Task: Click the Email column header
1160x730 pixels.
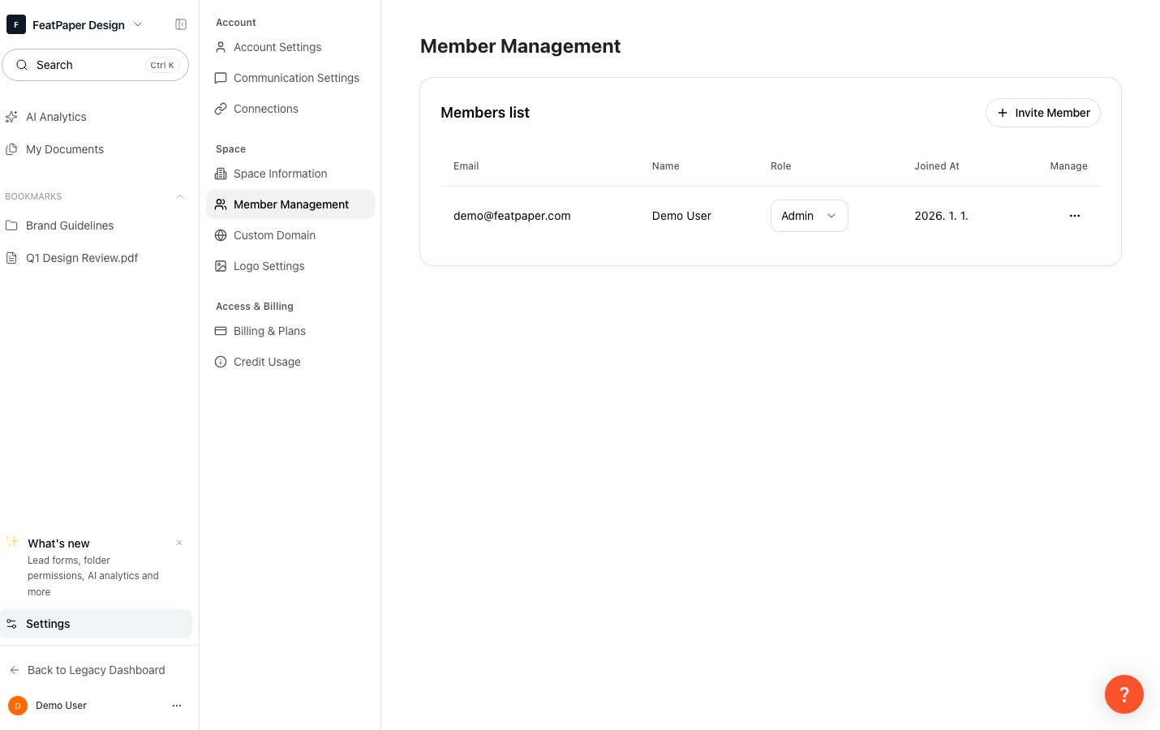Action: (466, 166)
